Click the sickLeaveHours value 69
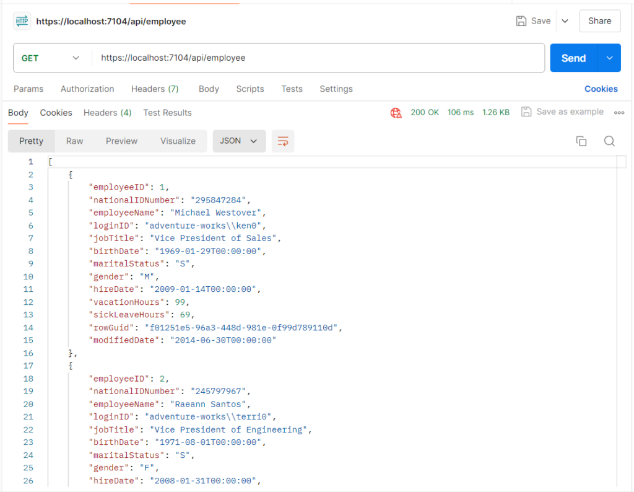Viewport: 634px width, 492px height. 185,314
